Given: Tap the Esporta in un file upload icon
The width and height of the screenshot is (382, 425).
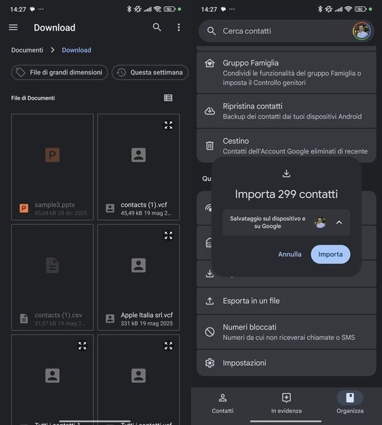Looking at the screenshot, I should click(210, 301).
